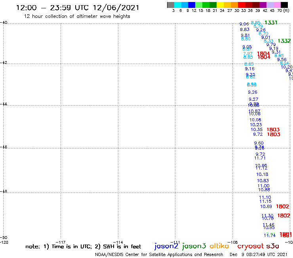This screenshot has width=293, height=258.
Task: Click the 'jason2' satellite label
Action: (x=166, y=246)
